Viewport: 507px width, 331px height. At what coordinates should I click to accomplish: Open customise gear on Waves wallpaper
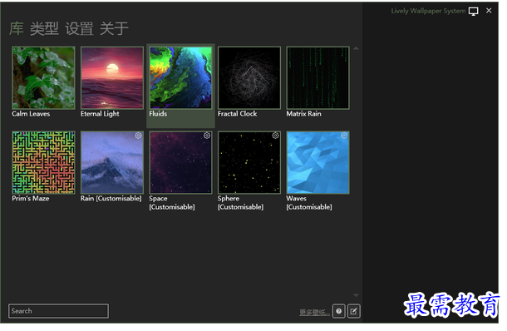point(344,136)
